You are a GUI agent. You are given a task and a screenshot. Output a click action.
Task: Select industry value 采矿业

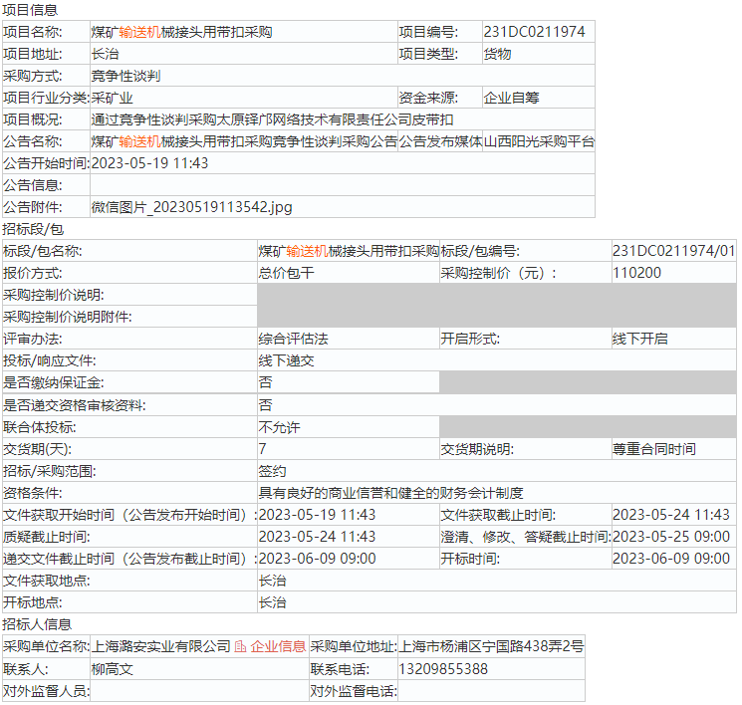click(113, 98)
